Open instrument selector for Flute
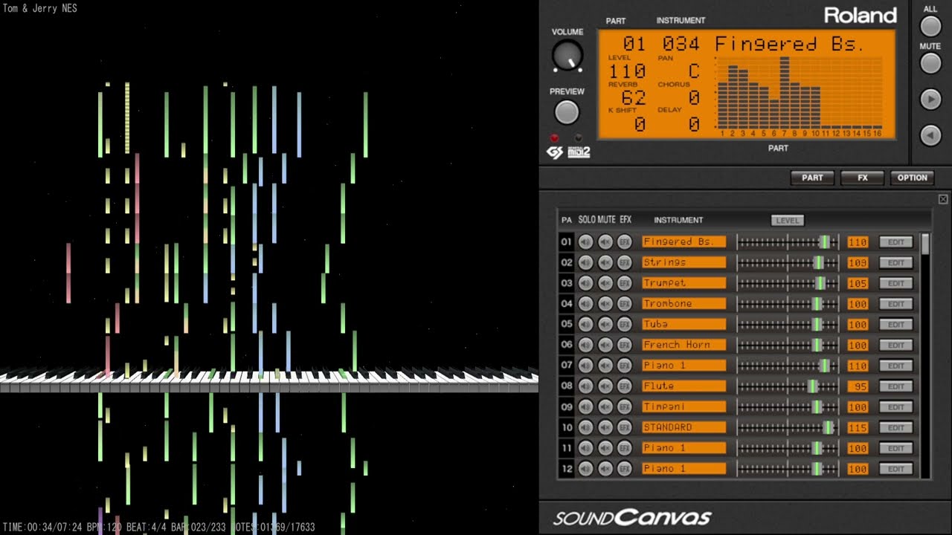952x535 pixels. pyautogui.click(x=684, y=386)
